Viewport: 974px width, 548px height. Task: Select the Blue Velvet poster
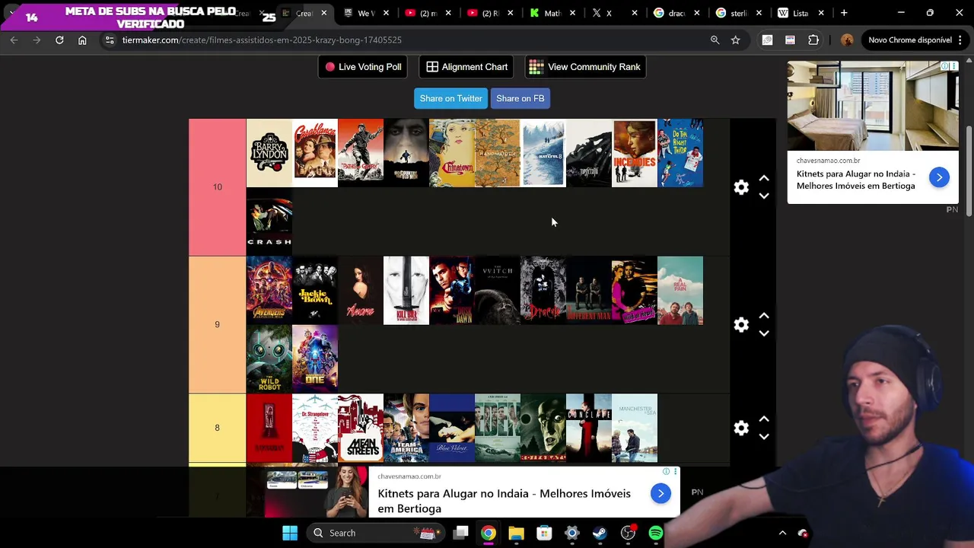452,428
